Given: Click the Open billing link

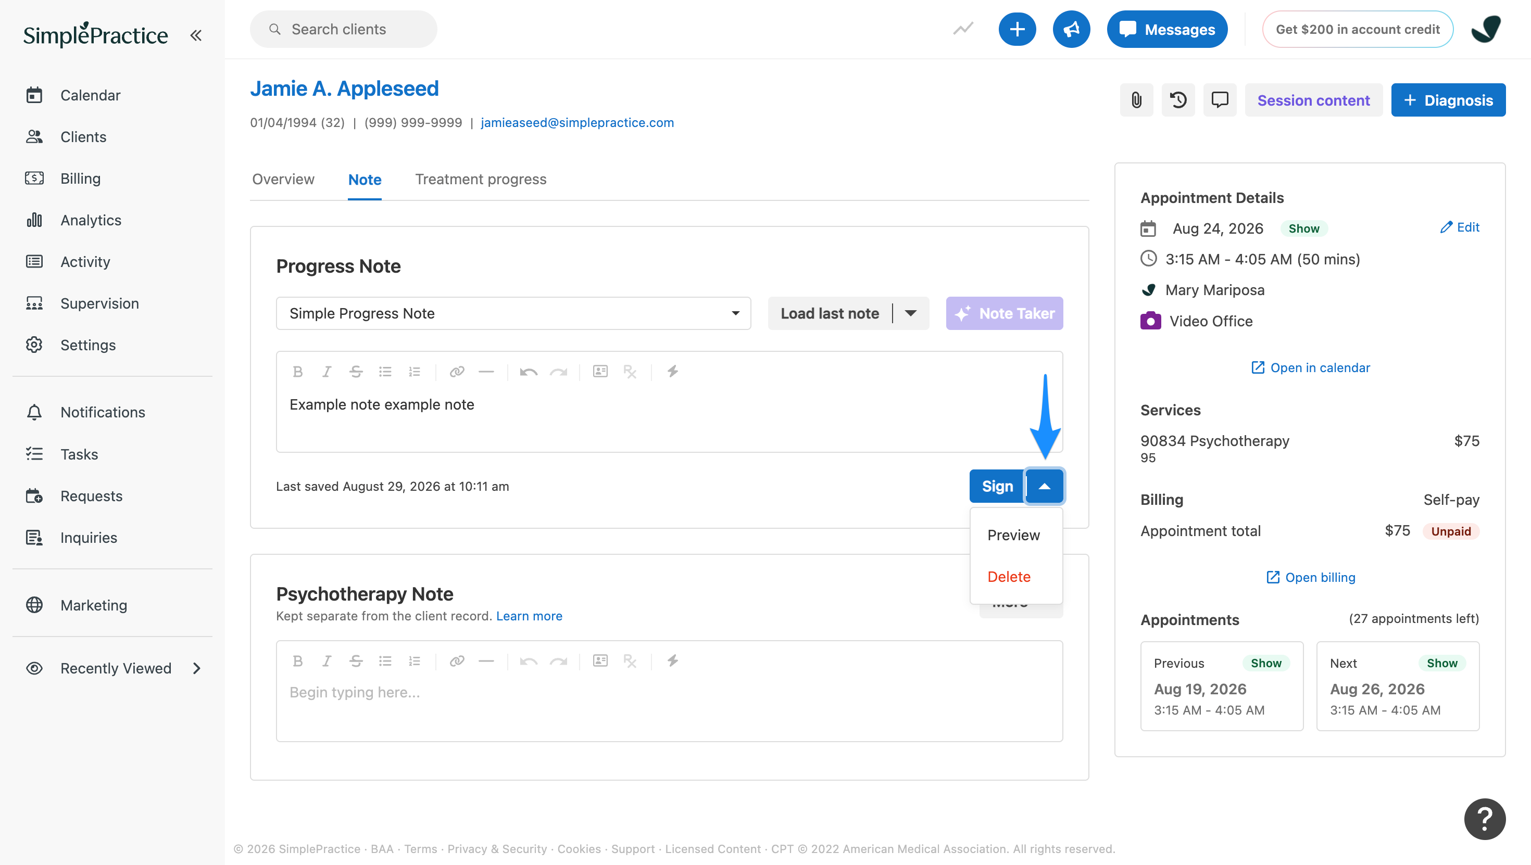Looking at the screenshot, I should [1311, 578].
